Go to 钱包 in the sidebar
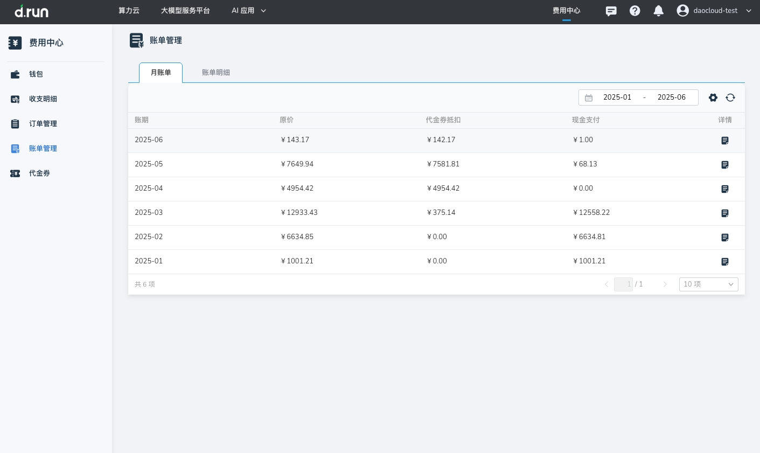 click(x=36, y=74)
